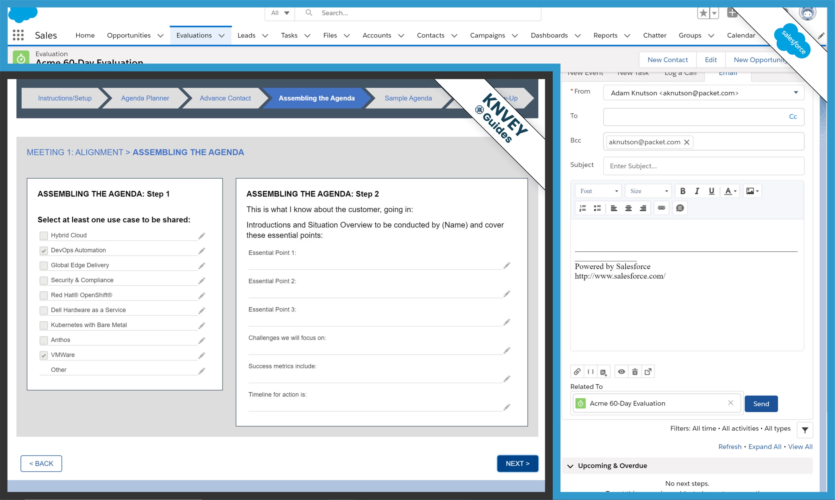Open the Sample Agenda step
835x500 pixels.
tap(408, 98)
